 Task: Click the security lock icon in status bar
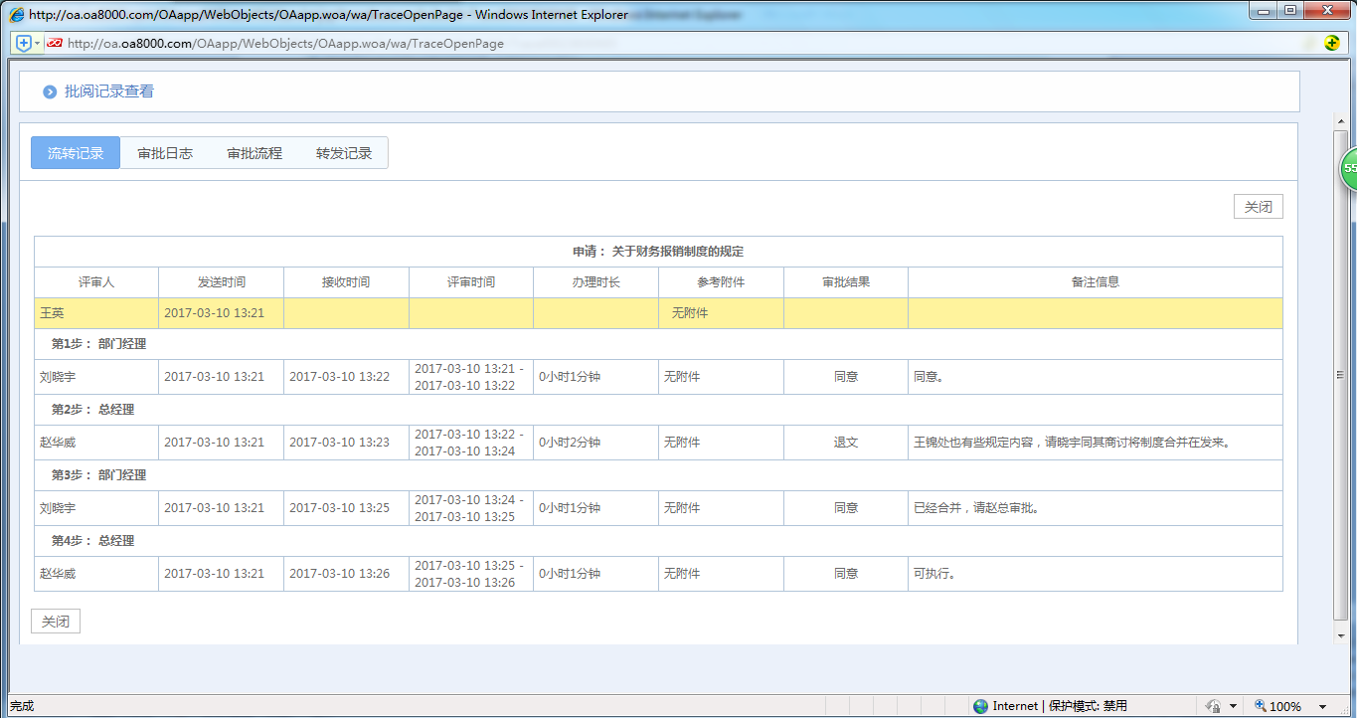[x=1213, y=706]
